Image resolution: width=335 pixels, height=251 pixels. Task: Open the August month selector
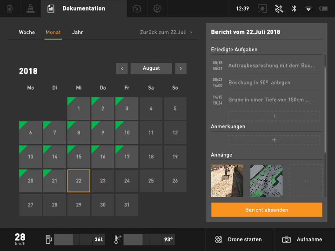click(x=151, y=68)
